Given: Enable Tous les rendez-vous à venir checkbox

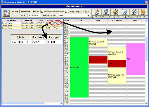Looking at the screenshot, I should coord(42,12).
